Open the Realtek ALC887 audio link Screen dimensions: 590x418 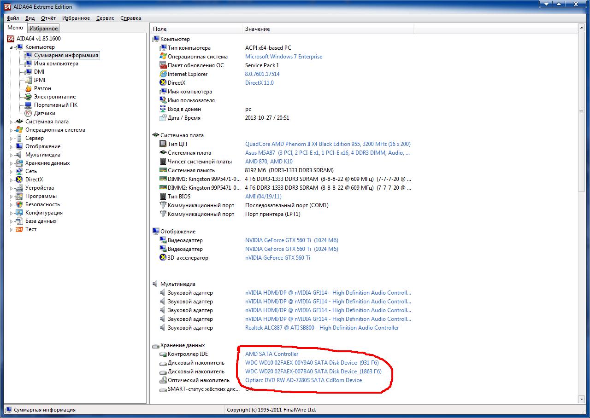coord(322,328)
